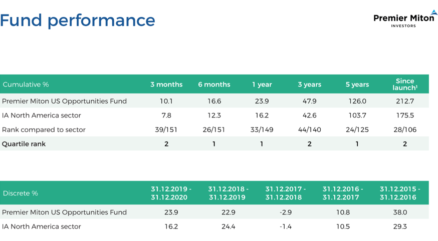Viewport: 438px width, 241px height.
Task: Select the 6 months column header
Action: pos(214,84)
